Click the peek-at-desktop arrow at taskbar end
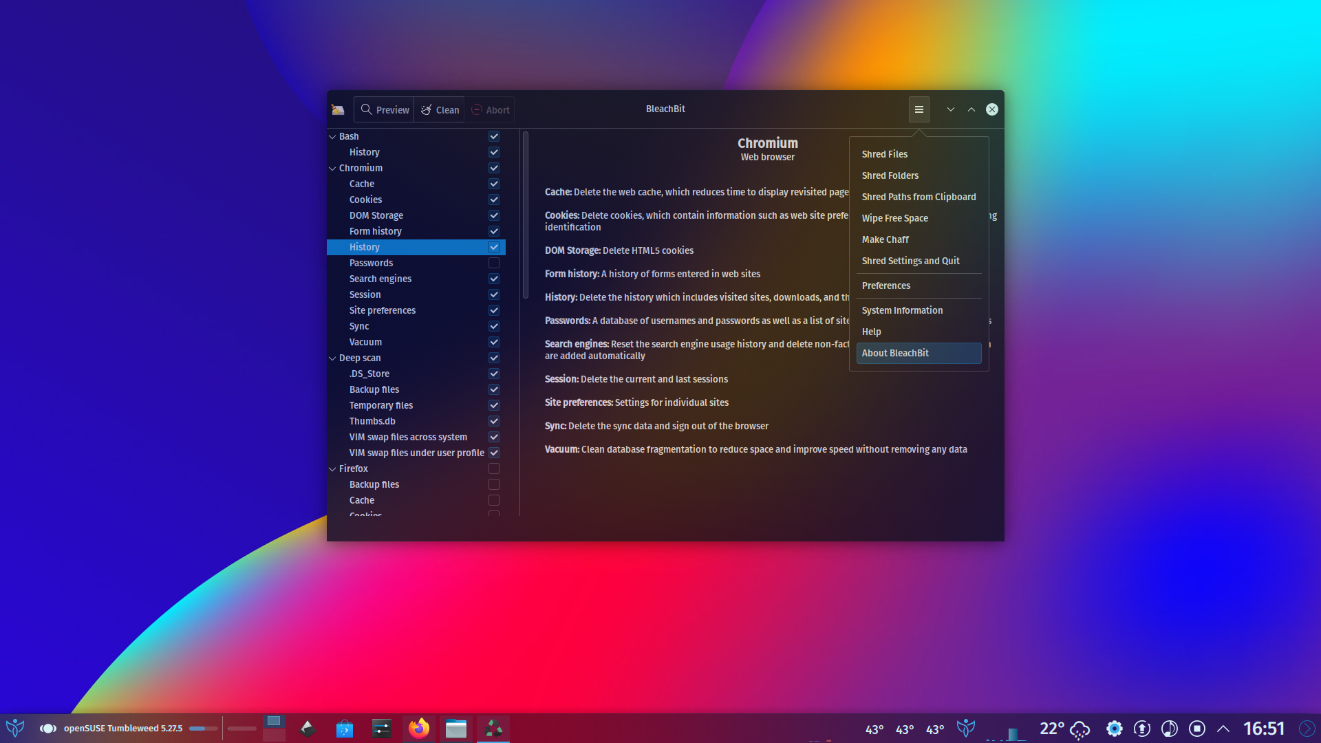The image size is (1321, 743). tap(1307, 729)
